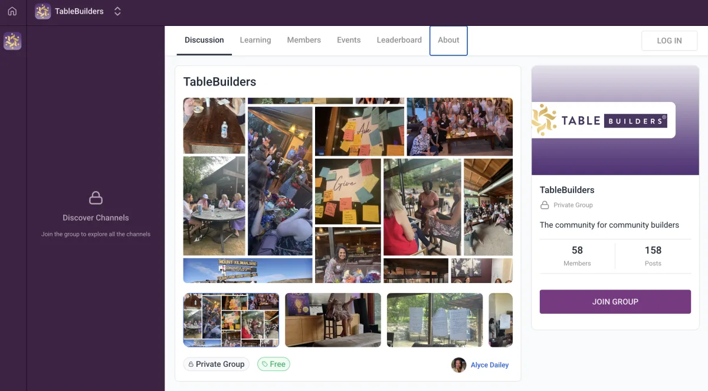Click the Table Builders banner logo

click(x=603, y=120)
